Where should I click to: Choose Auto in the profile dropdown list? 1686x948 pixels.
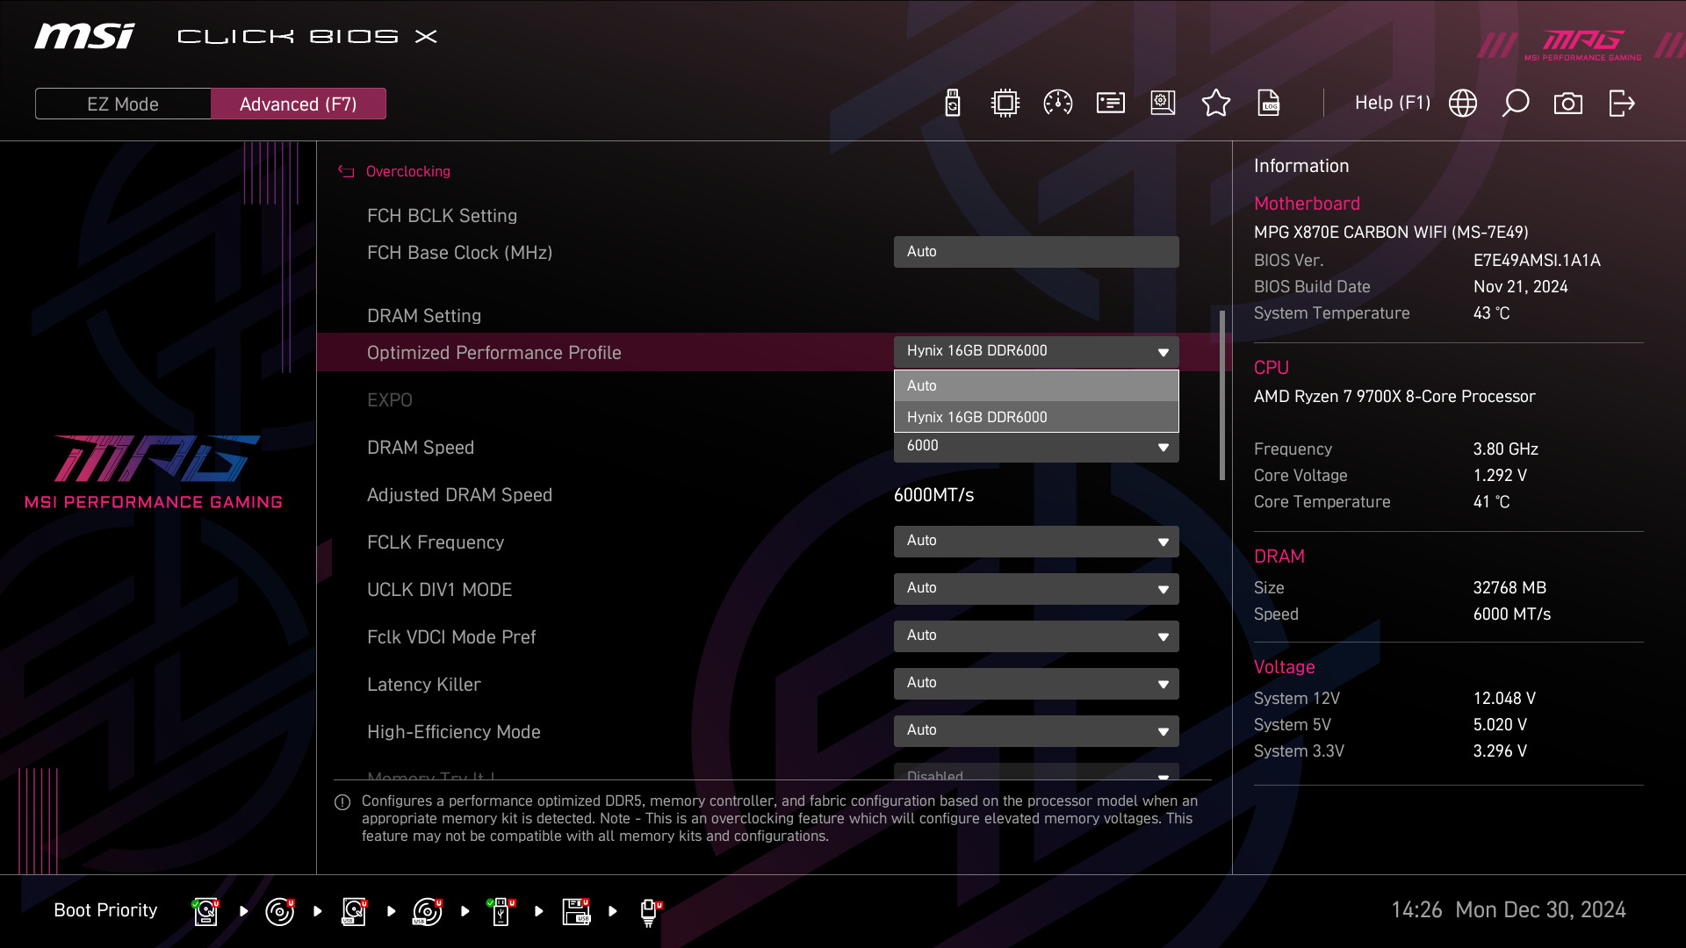[x=1036, y=385]
